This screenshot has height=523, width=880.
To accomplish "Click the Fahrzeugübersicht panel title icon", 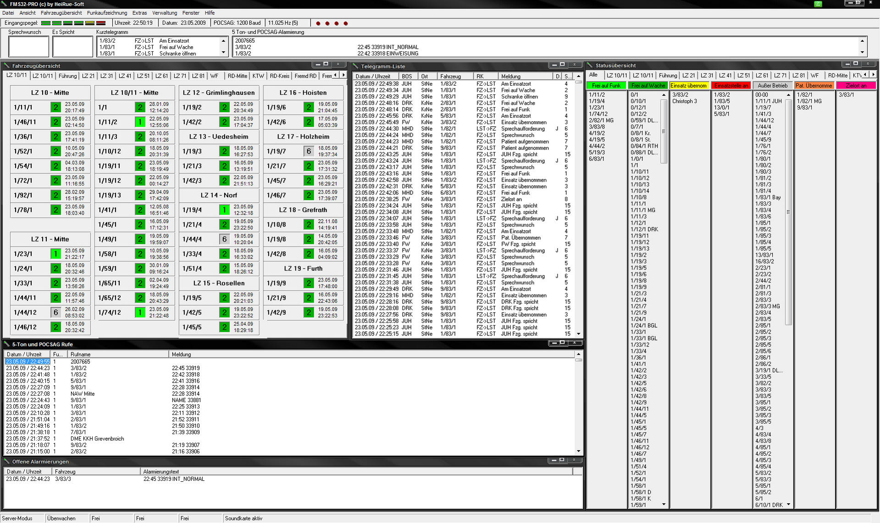I will [x=7, y=66].
